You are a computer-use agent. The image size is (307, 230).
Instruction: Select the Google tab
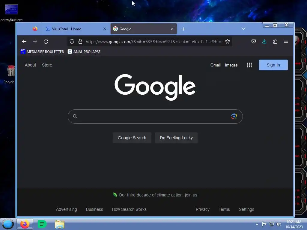[144, 29]
